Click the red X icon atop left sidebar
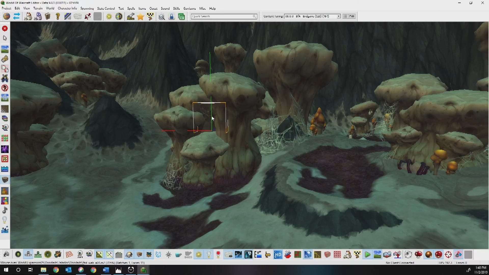Viewport: 489px width, 275px height. click(x=5, y=28)
